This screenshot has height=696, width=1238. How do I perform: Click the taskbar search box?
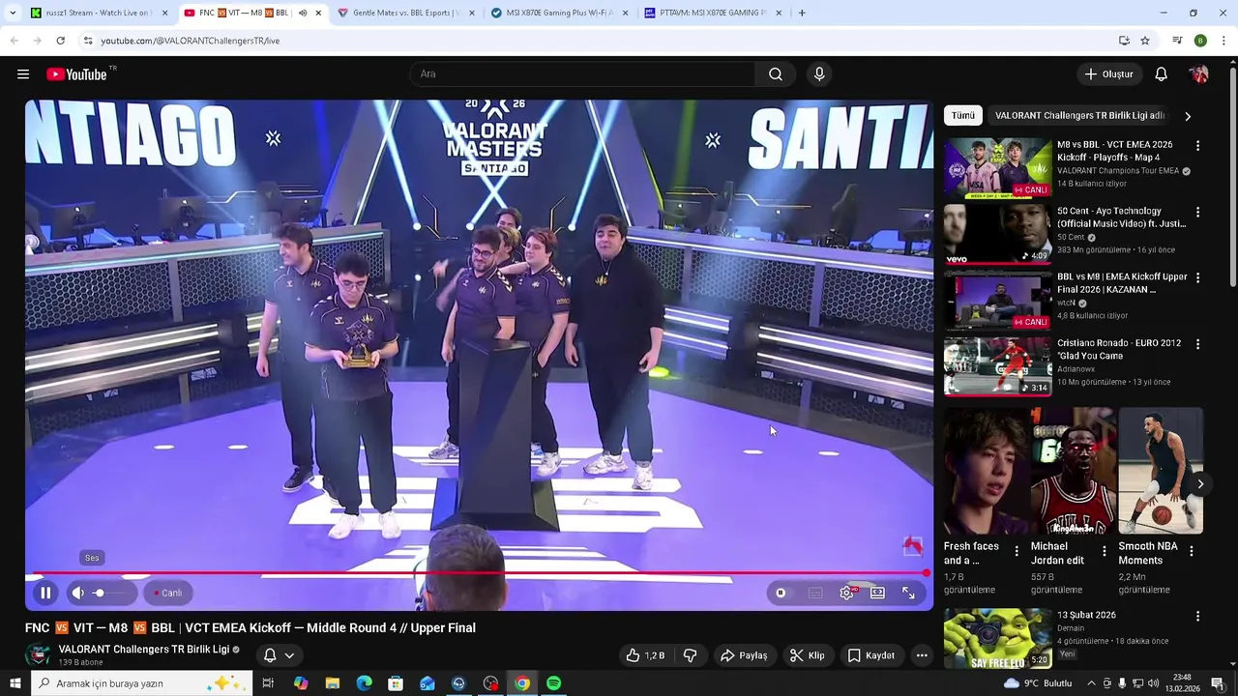coord(141,683)
